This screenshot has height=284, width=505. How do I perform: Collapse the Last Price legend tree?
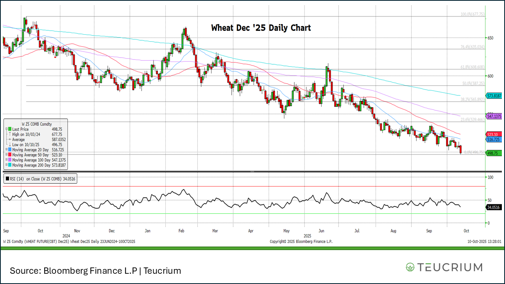[x=6, y=129]
